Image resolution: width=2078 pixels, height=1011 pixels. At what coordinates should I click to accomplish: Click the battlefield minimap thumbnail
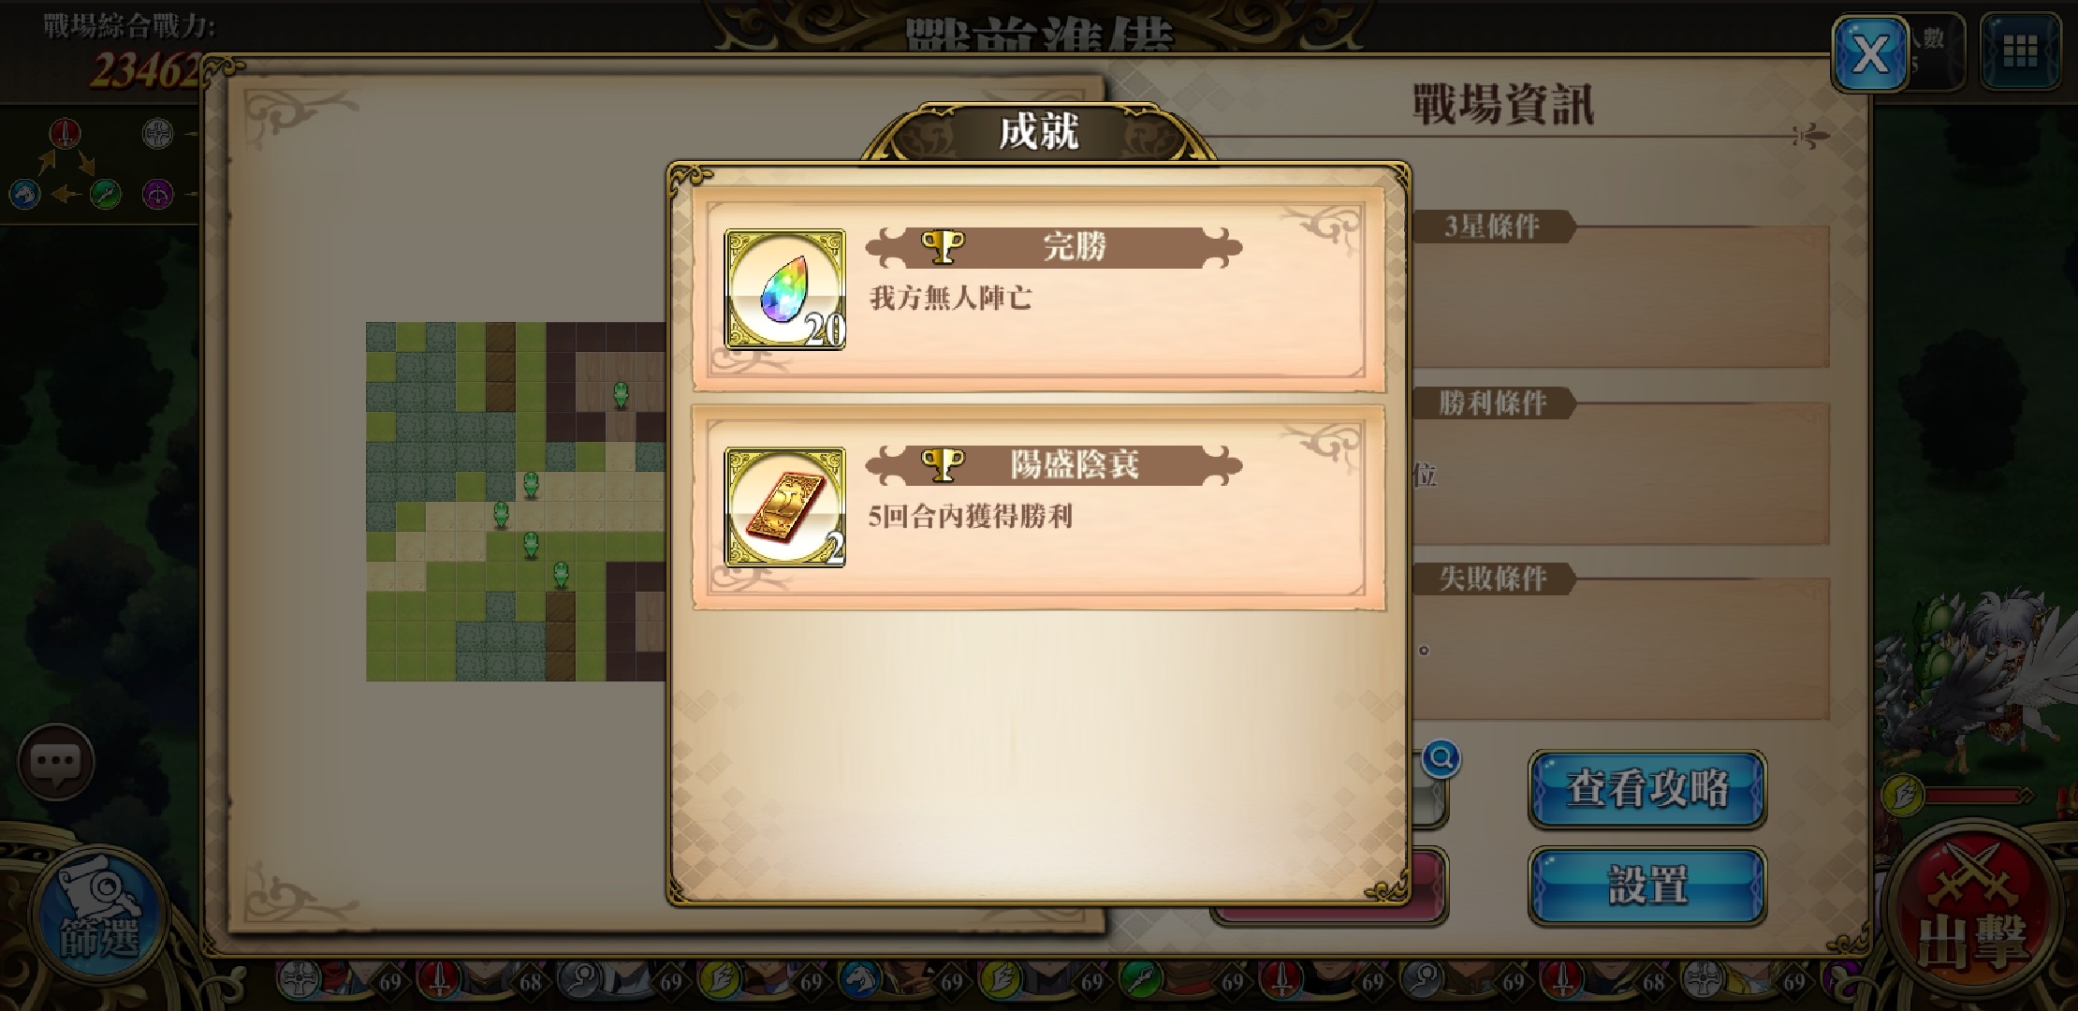tap(516, 502)
